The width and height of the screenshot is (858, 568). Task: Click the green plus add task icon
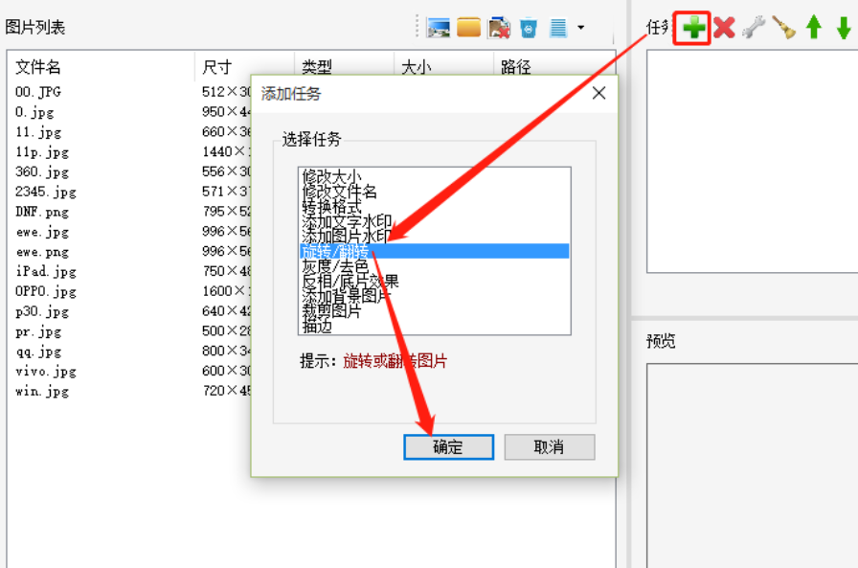[693, 28]
